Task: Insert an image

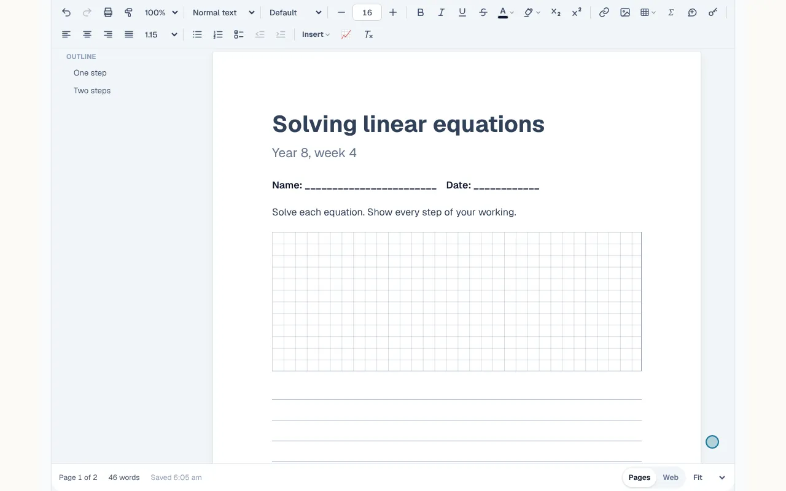Action: [x=625, y=12]
